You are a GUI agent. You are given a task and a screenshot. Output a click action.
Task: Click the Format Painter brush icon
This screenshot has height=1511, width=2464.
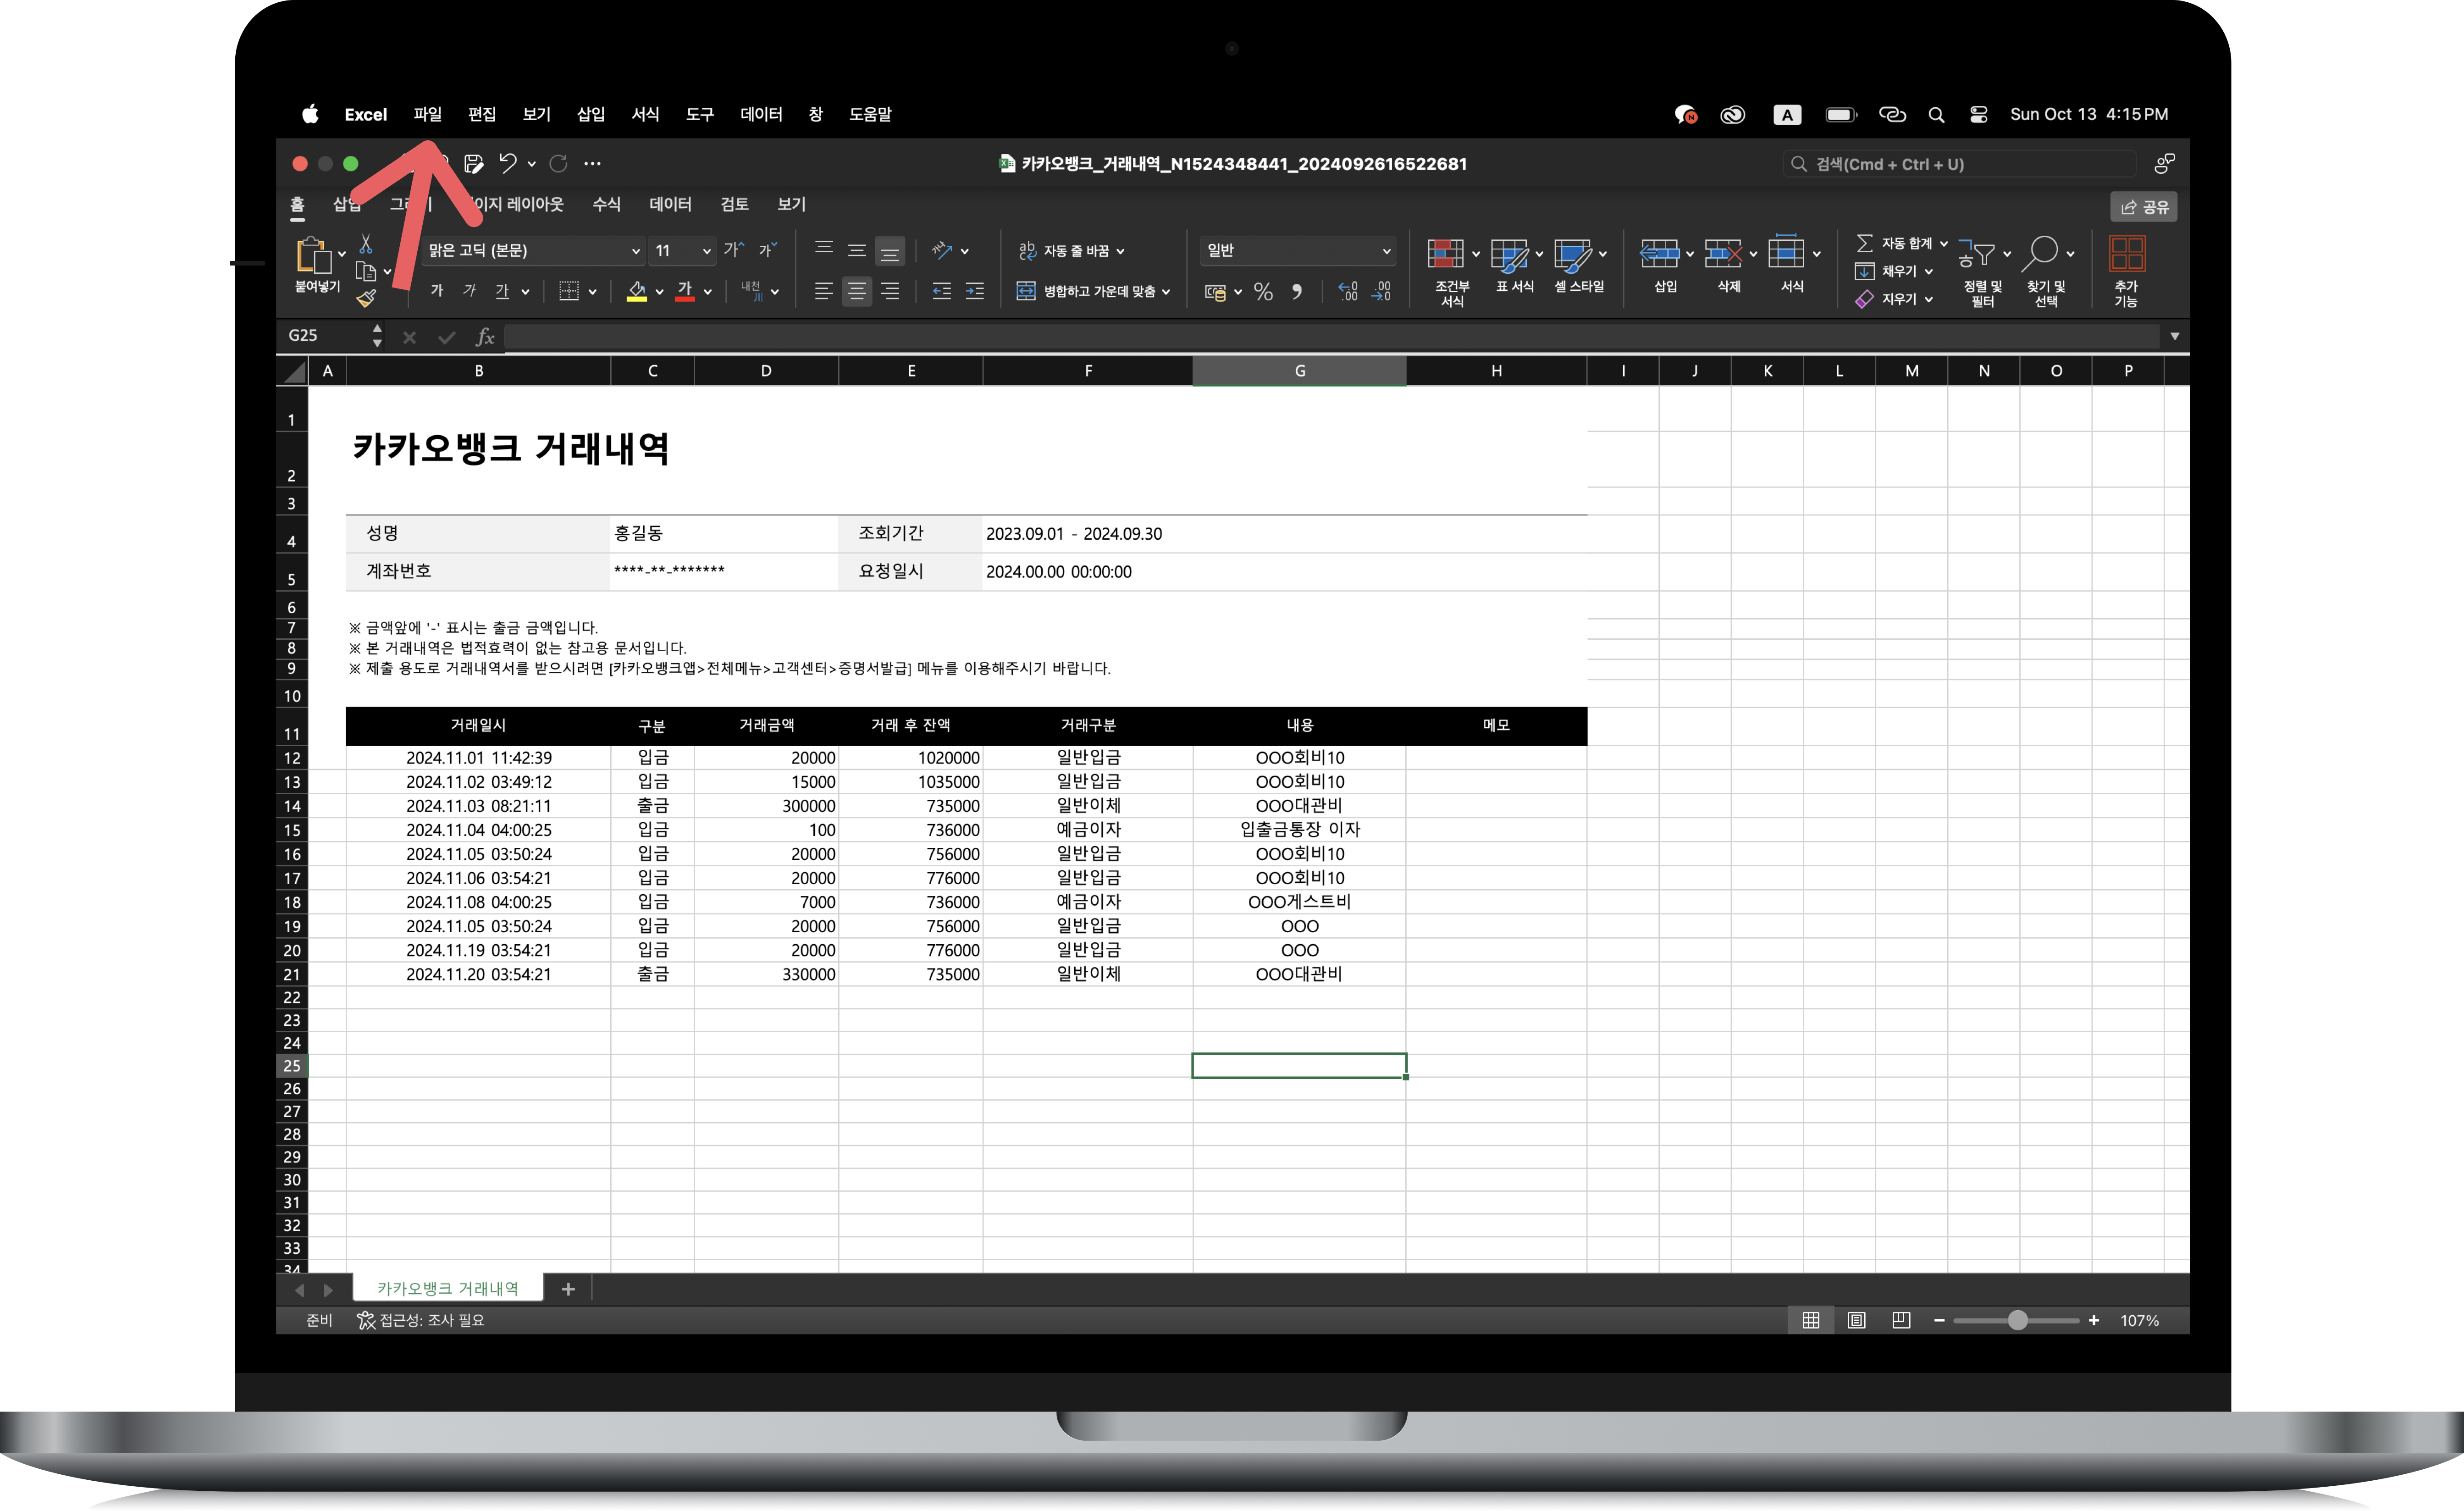(x=366, y=298)
